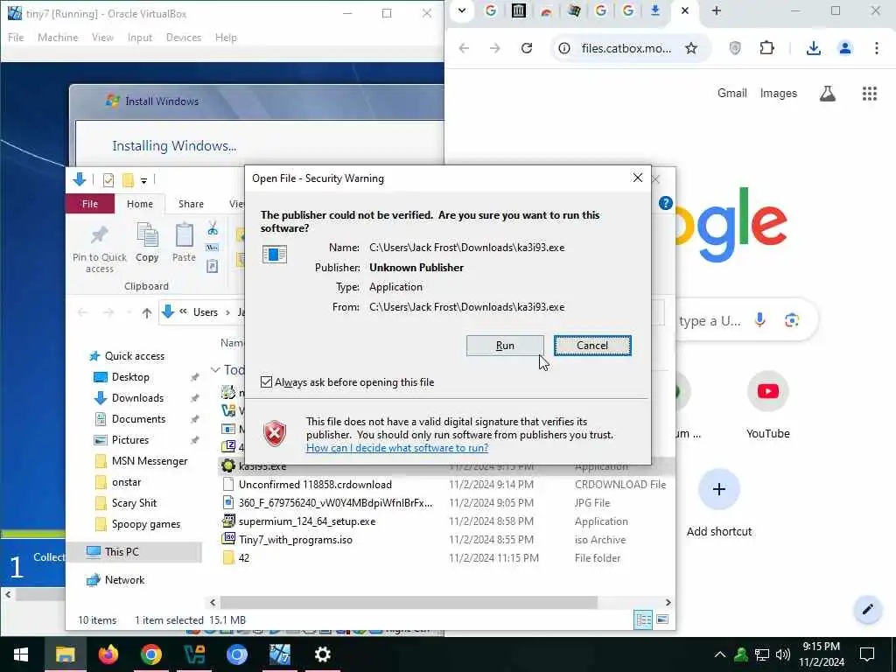The image size is (896, 672).
Task: Open Chrome profile avatar
Action: pos(844,48)
